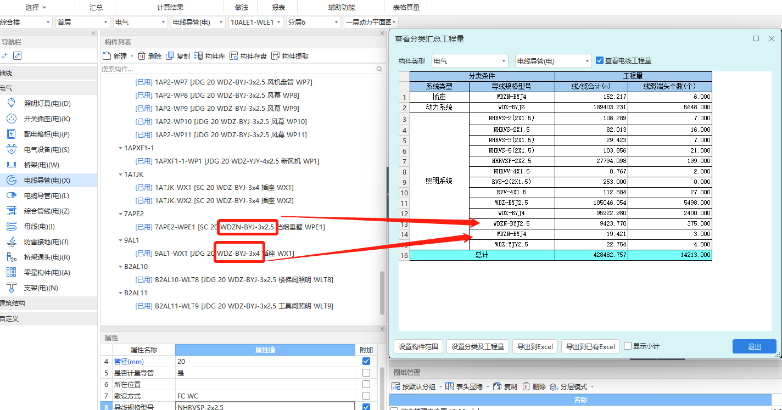Viewport: 782px width, 410px height.
Task: Open 首层 floor dropdown
Action: coord(82,23)
